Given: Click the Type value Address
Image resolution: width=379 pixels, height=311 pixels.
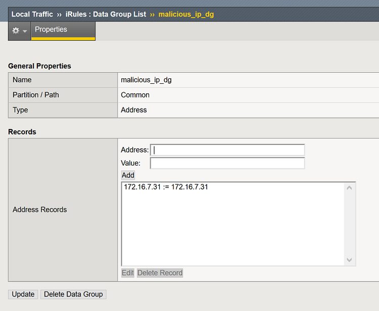Looking at the screenshot, I should pyautogui.click(x=134, y=110).
